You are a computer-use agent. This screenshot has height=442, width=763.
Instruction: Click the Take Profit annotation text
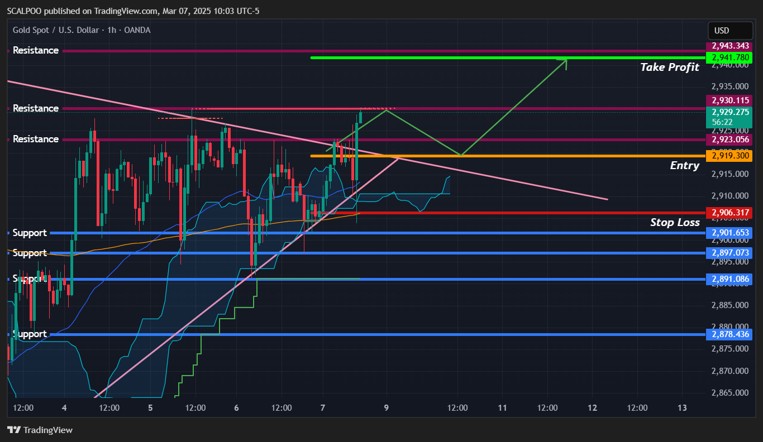pos(670,68)
